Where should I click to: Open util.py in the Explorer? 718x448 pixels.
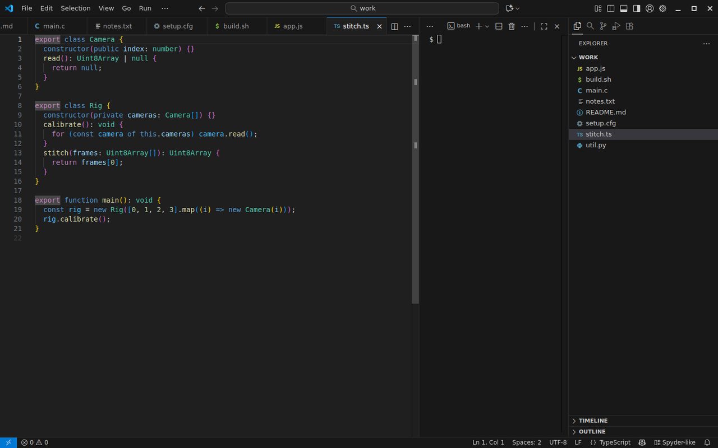(x=643, y=145)
